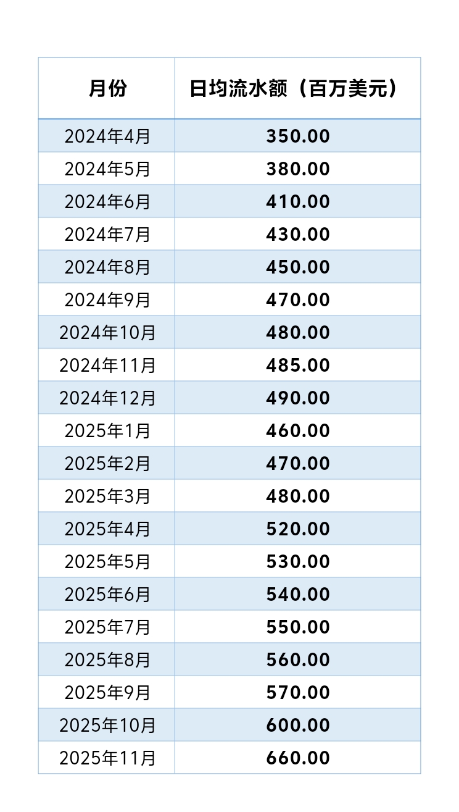Click the 2025年2月 row label
The height and width of the screenshot is (812, 459).
[107, 463]
